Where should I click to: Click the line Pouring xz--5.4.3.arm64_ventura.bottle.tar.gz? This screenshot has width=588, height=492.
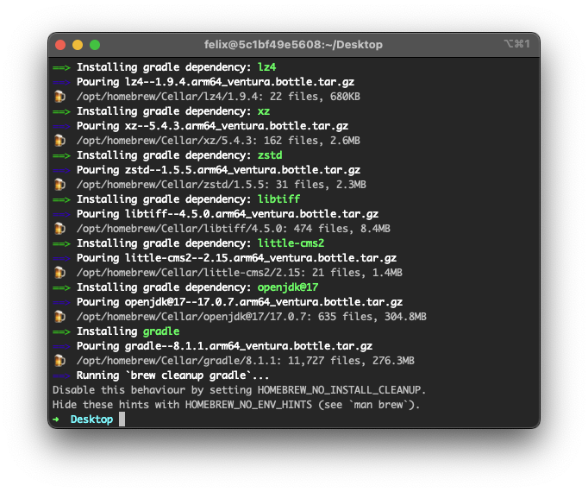coord(212,126)
